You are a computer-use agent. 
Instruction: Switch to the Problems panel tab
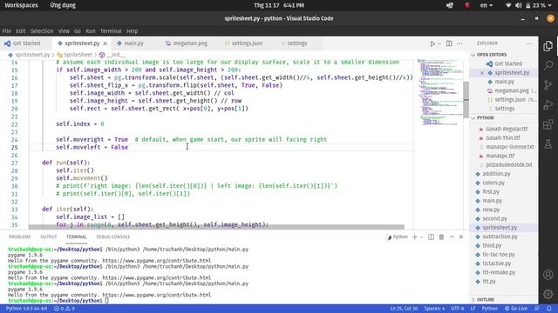pyautogui.click(x=19, y=236)
